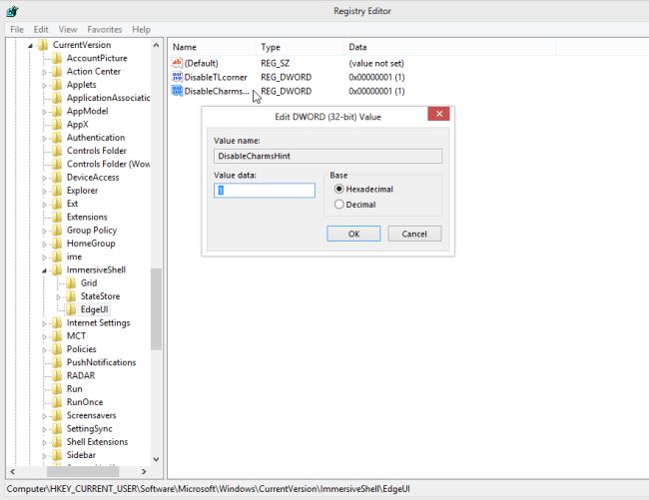The width and height of the screenshot is (649, 500).
Task: Click the Value name field DisableCharmsHint
Action: (x=327, y=156)
